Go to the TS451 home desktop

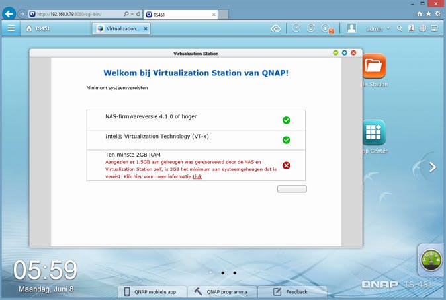coord(38,28)
